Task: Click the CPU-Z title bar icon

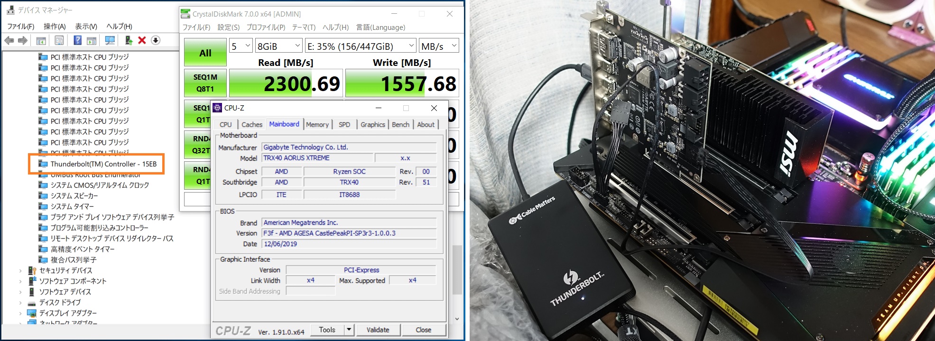Action: coord(217,108)
